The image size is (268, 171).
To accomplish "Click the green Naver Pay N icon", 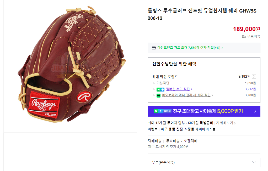I will [x=158, y=95].
